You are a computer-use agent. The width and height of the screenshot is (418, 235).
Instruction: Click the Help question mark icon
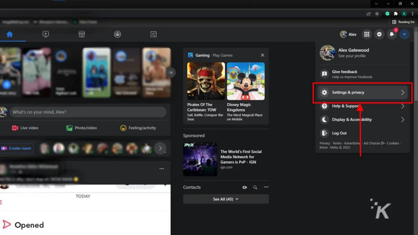[325, 106]
